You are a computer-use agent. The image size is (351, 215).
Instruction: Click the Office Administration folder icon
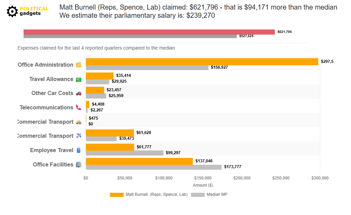(79, 65)
